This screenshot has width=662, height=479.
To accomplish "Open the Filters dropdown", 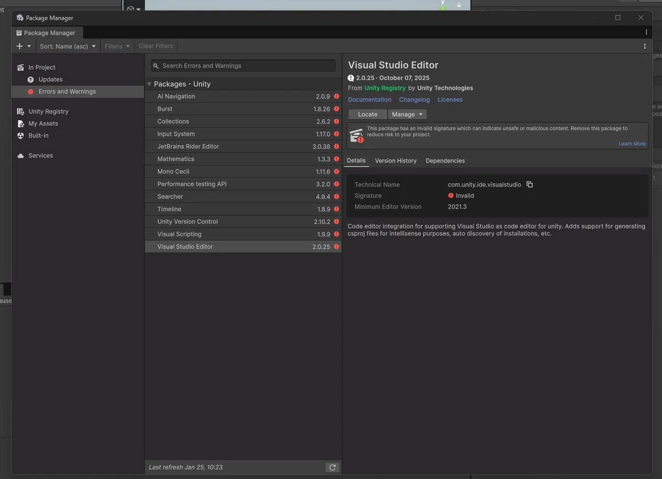I will click(x=117, y=46).
